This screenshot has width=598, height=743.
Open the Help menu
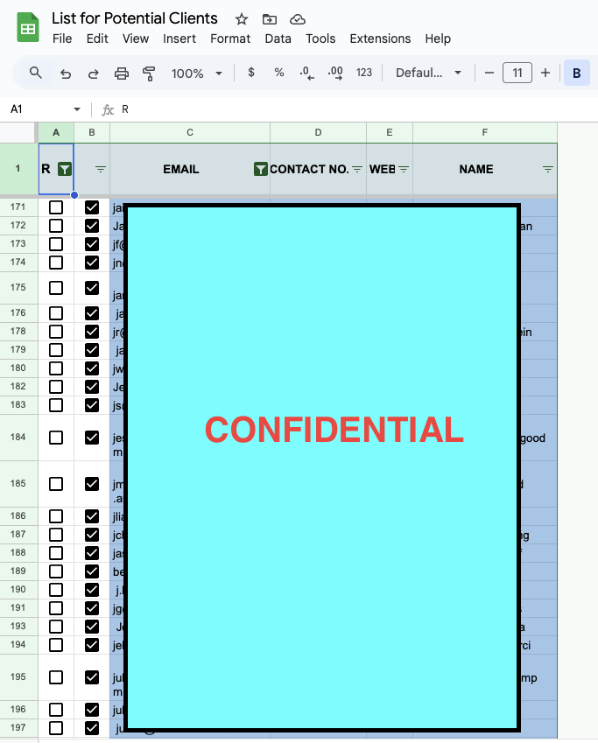[438, 39]
